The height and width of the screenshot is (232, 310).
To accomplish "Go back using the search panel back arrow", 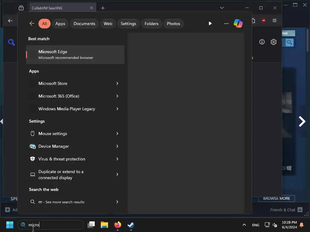I will tap(32, 24).
